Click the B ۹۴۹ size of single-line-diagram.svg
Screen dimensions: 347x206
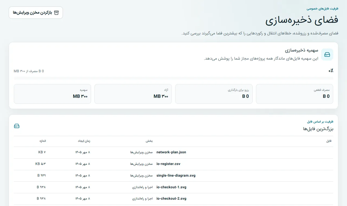point(41,176)
